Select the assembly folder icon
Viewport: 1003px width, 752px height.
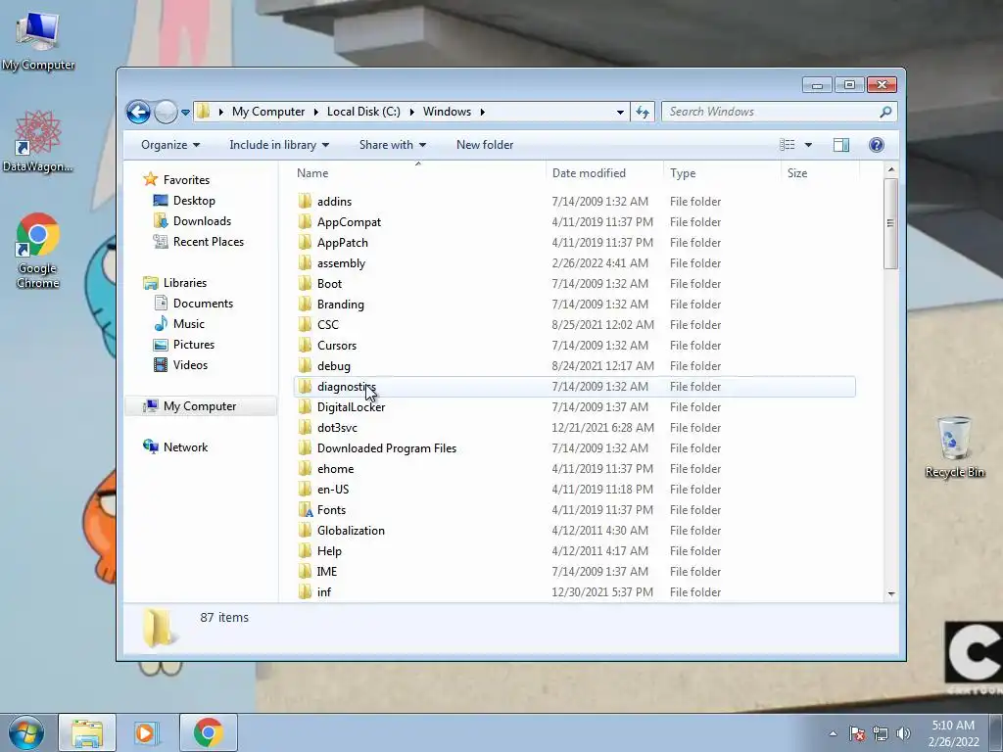point(306,262)
